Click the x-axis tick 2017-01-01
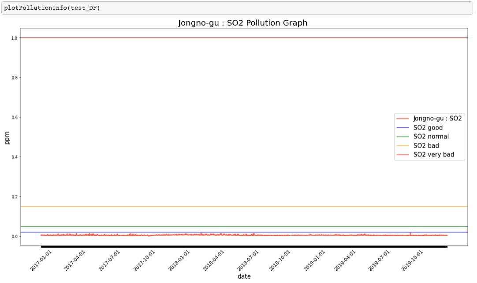The width and height of the screenshot is (477, 283). [41, 261]
